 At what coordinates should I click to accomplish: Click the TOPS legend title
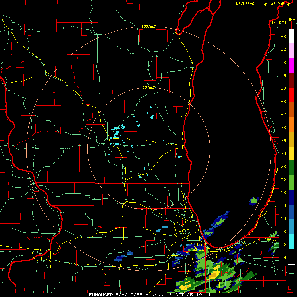290,19
